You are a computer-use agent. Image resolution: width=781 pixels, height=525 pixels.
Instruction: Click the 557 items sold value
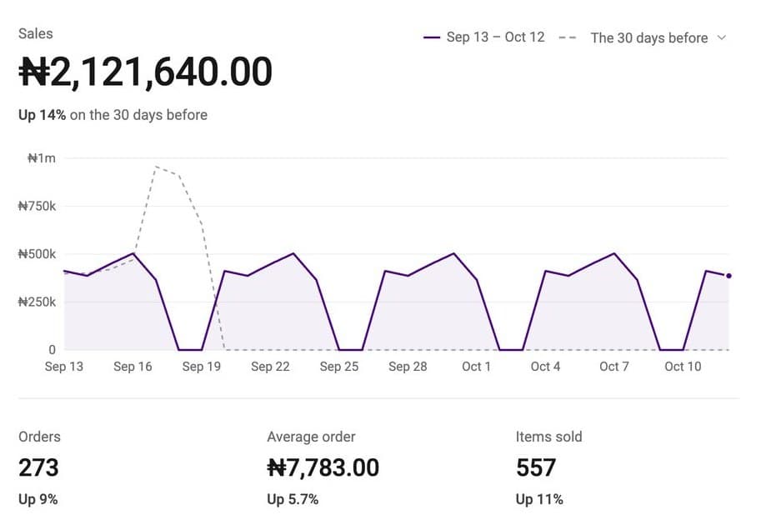pos(535,467)
